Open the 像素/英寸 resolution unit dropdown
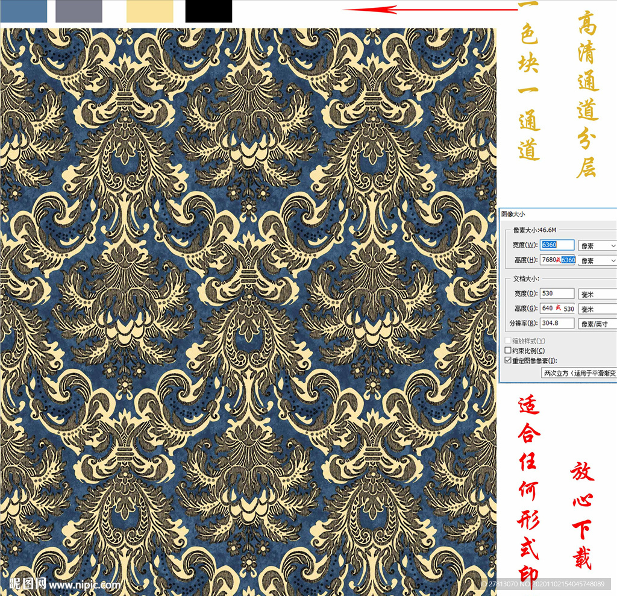The height and width of the screenshot is (596, 617). pyautogui.click(x=597, y=324)
